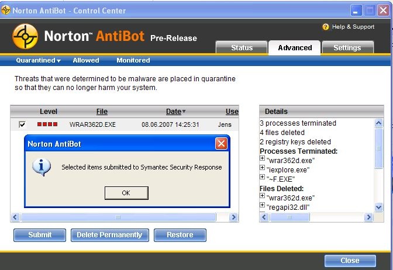Switch to the Advanced tab

pos(295,47)
